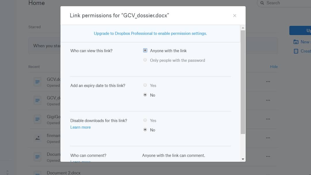Click the dialog scrollbar up arrow
Viewport: 311px width, 175px height.
tap(243, 28)
